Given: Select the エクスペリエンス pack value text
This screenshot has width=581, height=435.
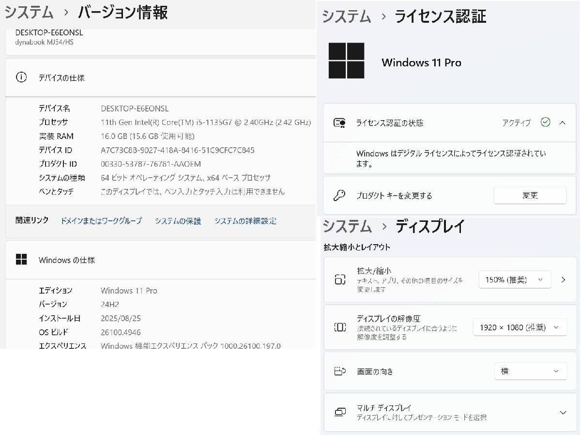Looking at the screenshot, I should [x=191, y=346].
